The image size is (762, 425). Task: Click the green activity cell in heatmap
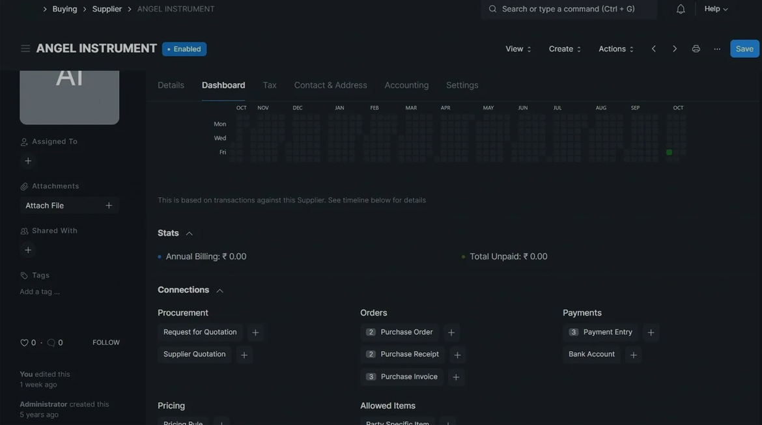pos(669,152)
